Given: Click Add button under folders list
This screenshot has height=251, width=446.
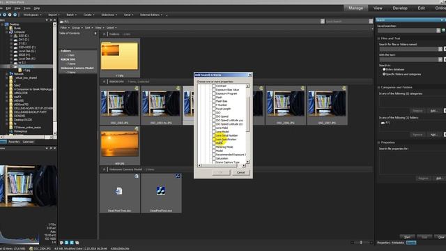Looking at the screenshot, I should 433,135.
